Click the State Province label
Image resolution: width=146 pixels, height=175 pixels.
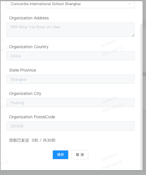(x=22, y=70)
